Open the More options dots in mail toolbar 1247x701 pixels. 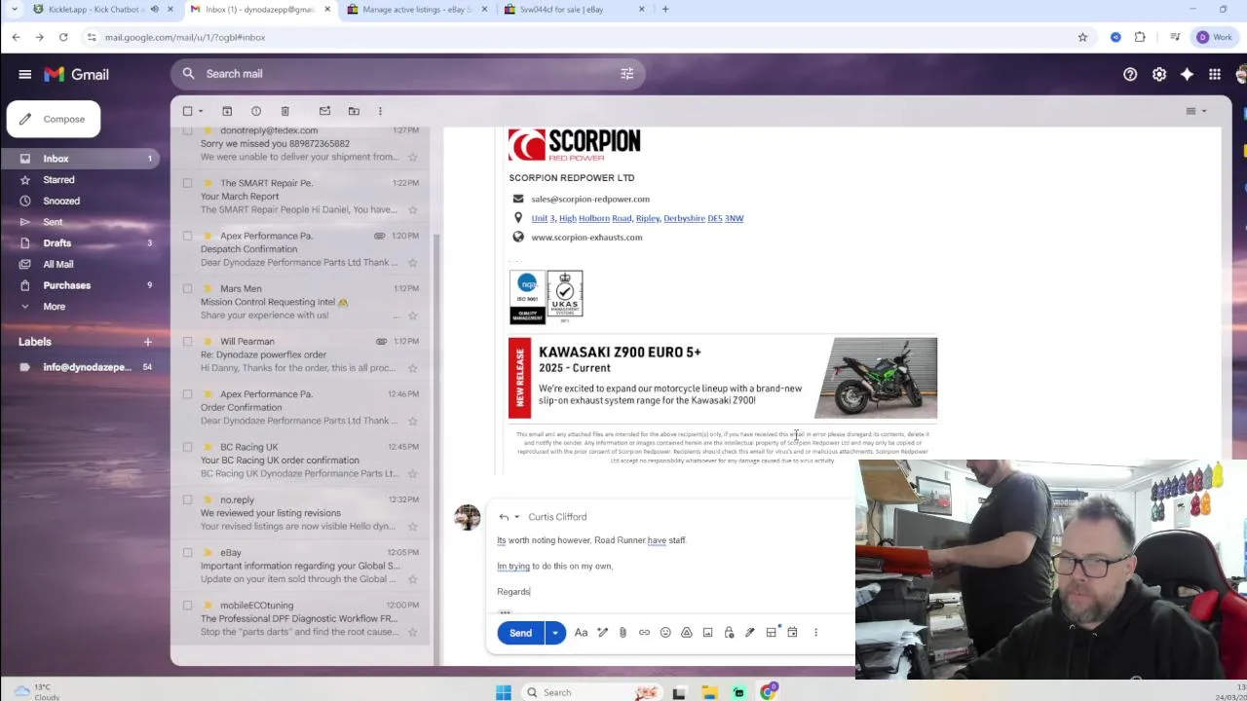point(380,111)
